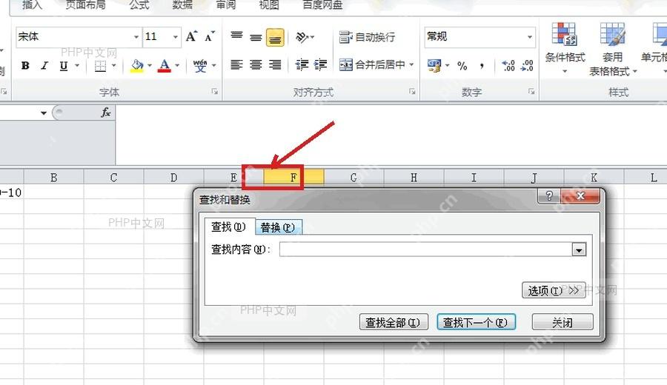Click 关闭 button in dialog
This screenshot has height=385, width=667.
(x=563, y=323)
